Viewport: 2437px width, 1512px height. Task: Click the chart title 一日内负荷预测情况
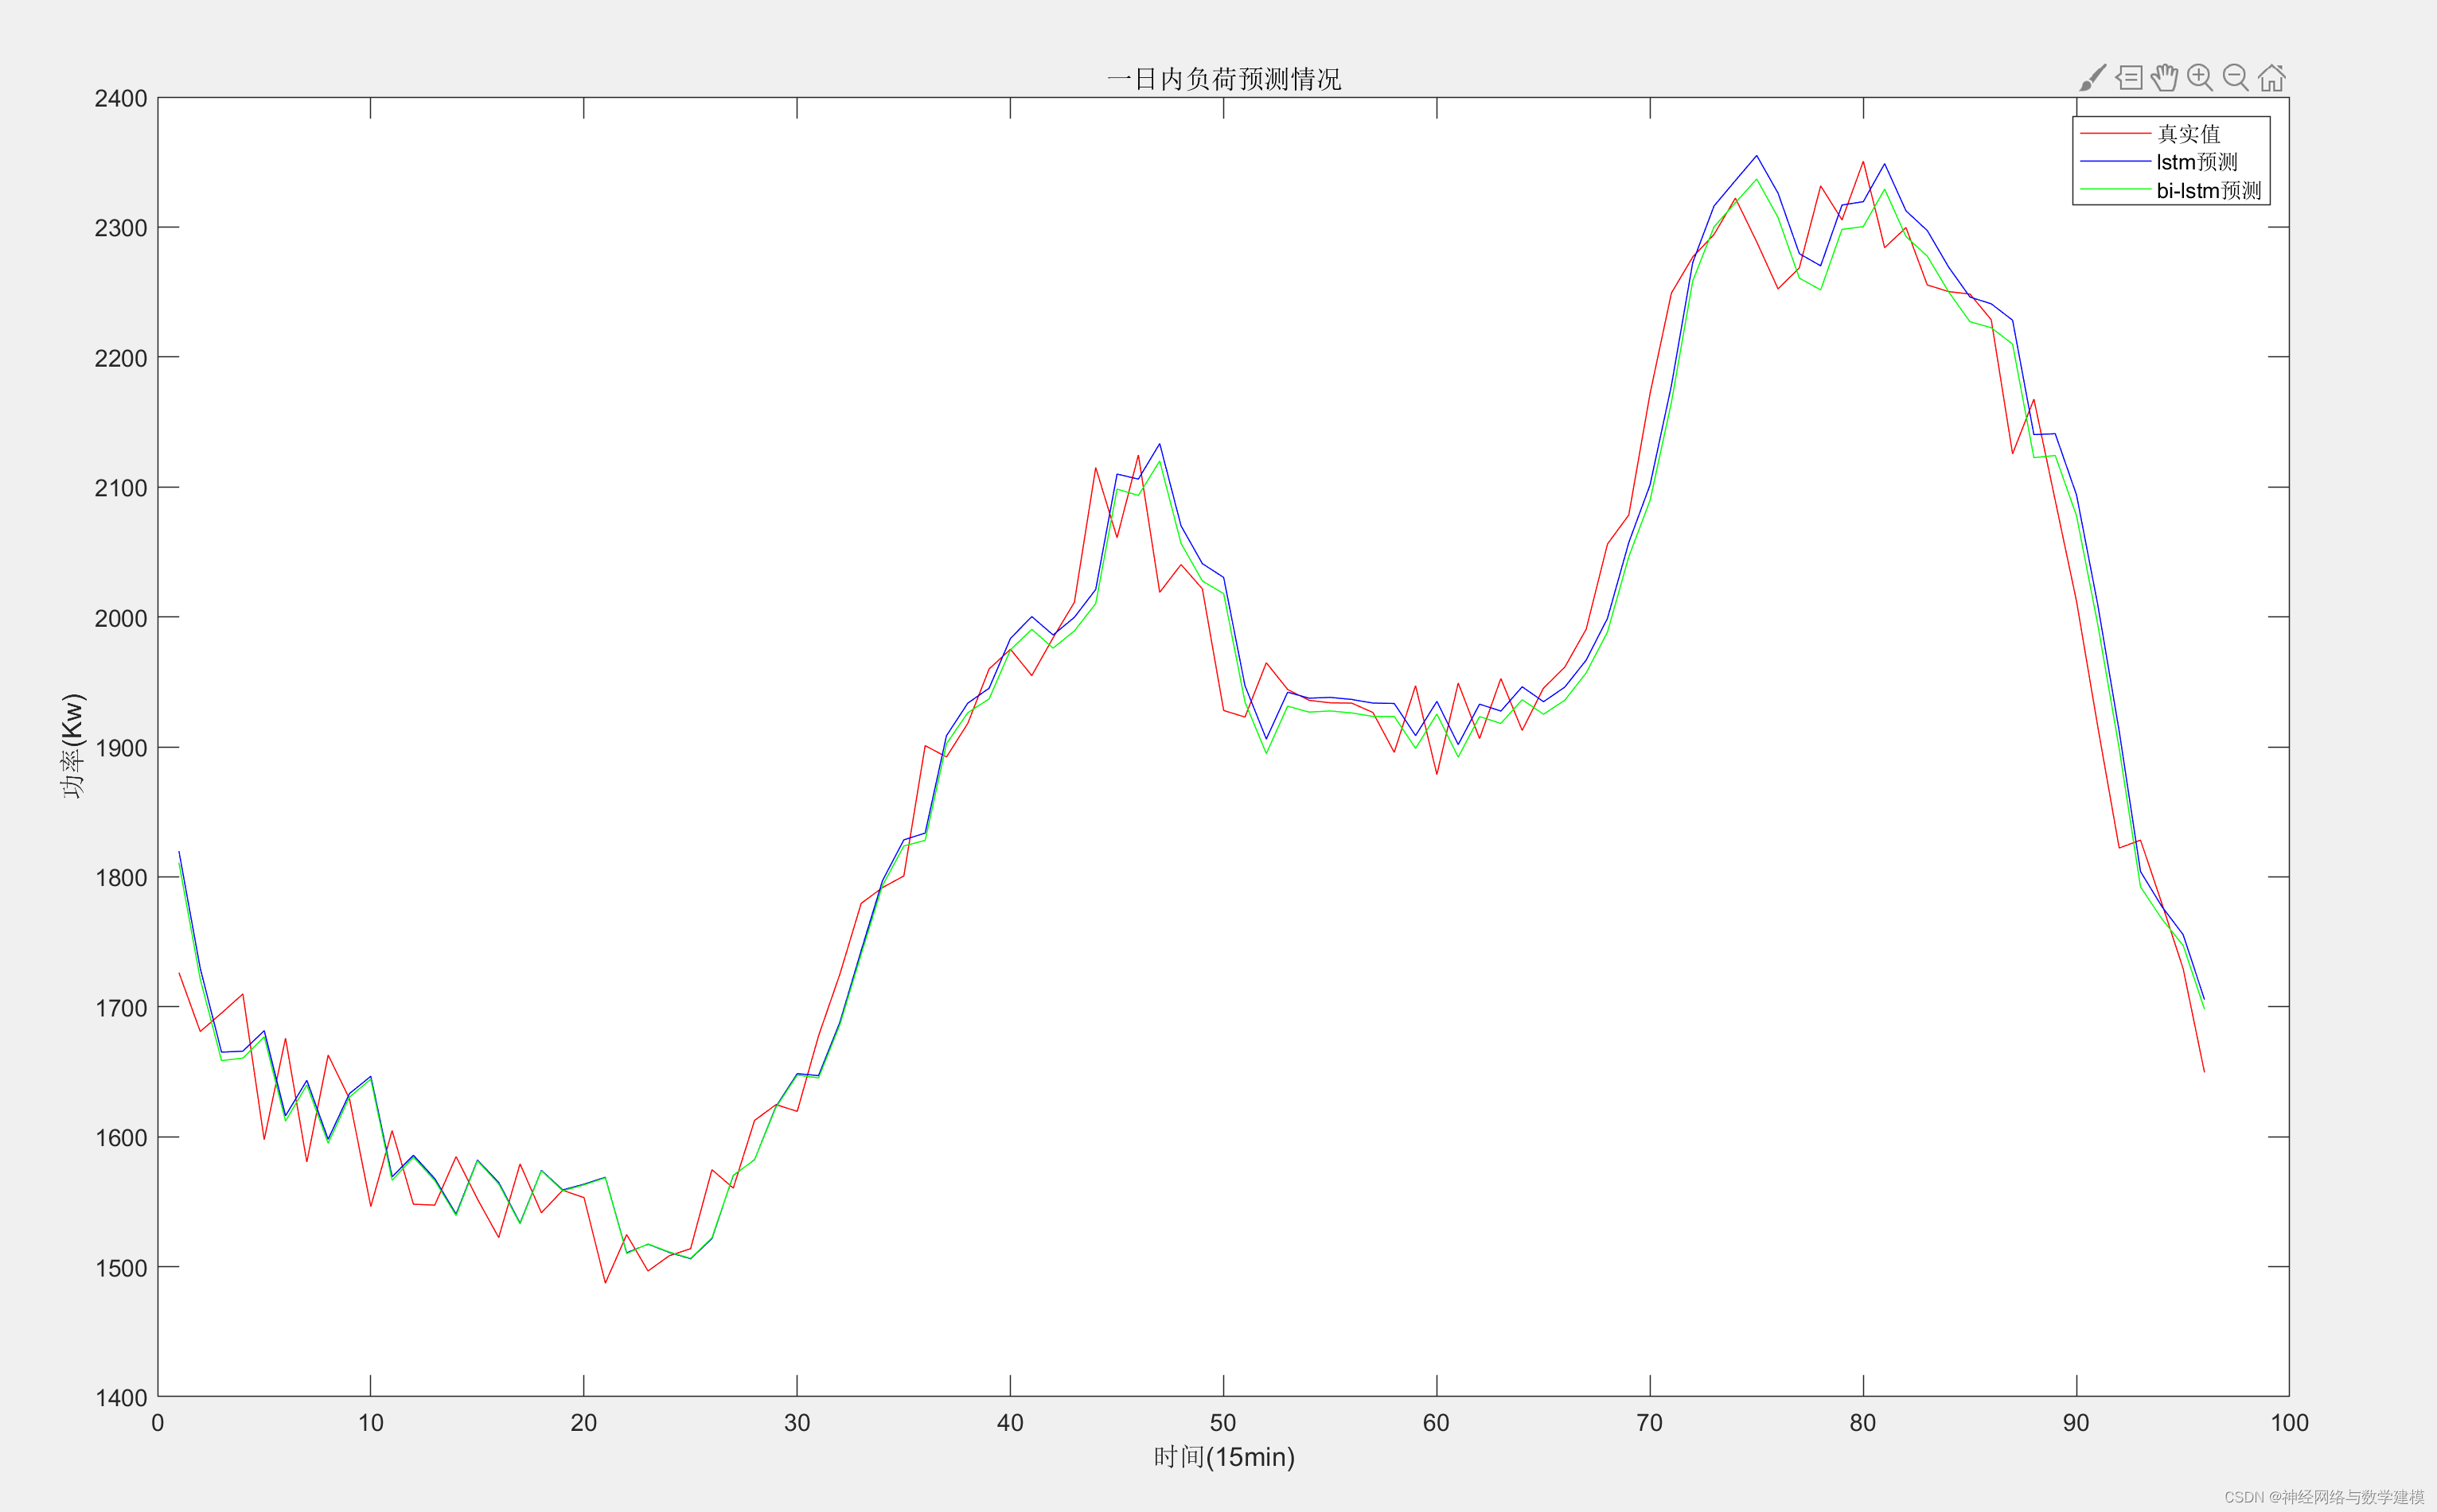click(x=1223, y=79)
